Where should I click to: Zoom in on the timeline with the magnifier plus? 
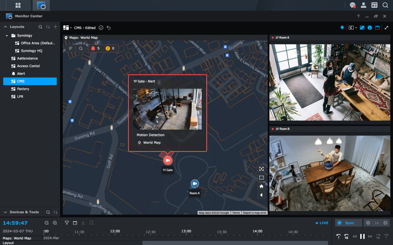[x=55, y=223]
